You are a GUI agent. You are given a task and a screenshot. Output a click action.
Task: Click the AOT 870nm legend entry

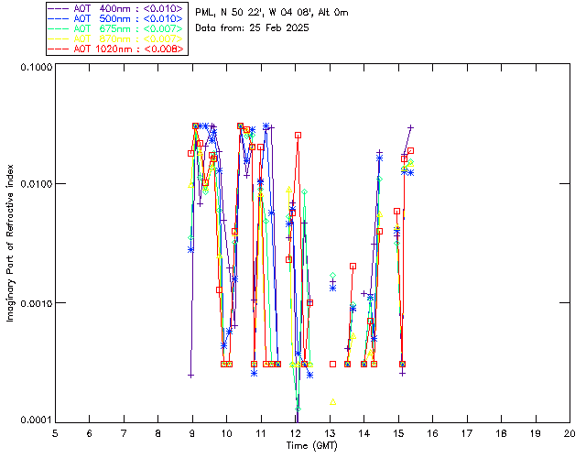point(115,38)
